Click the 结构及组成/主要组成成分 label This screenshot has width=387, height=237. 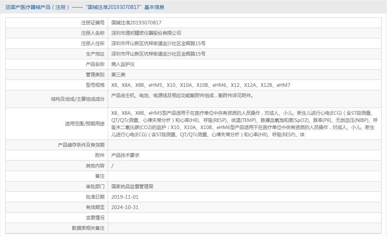click(x=78, y=99)
